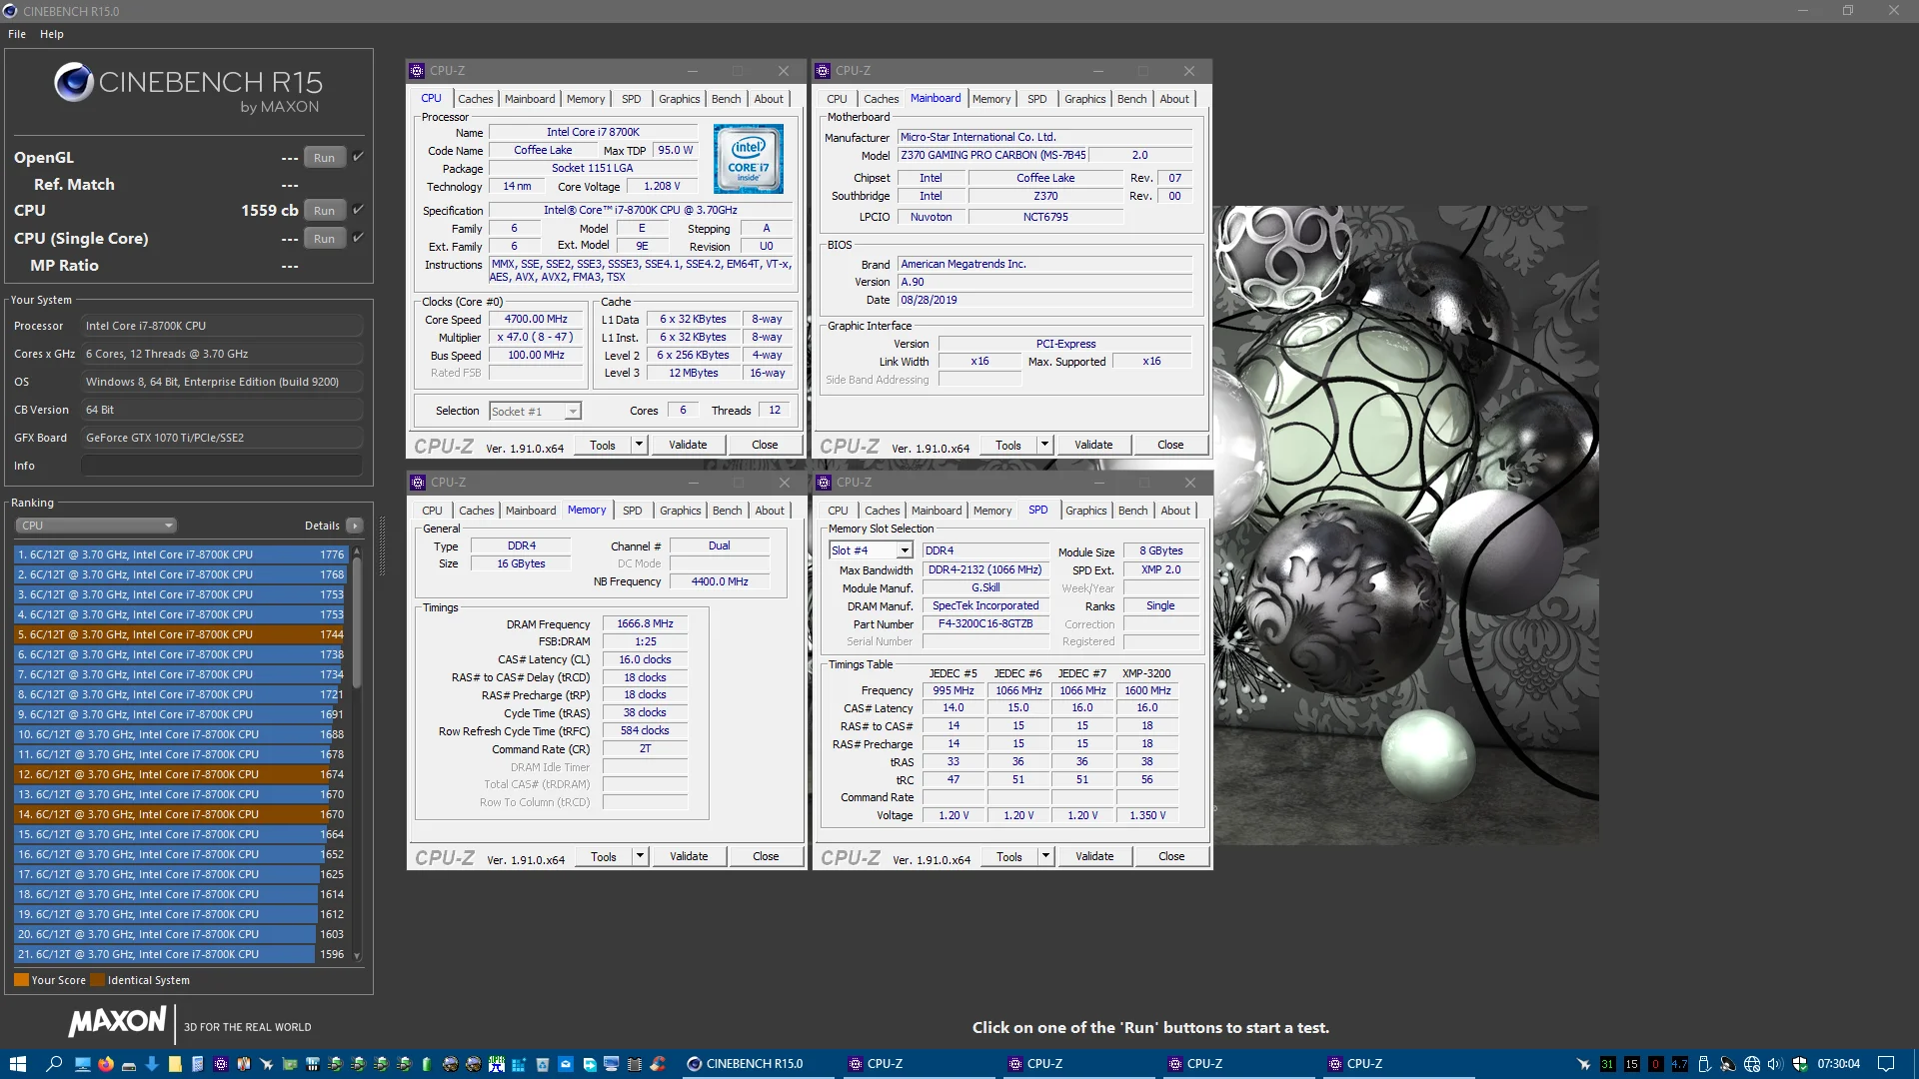Image resolution: width=1919 pixels, height=1079 pixels.
Task: Open the Super PI taskbar icon
Action: point(497,1064)
